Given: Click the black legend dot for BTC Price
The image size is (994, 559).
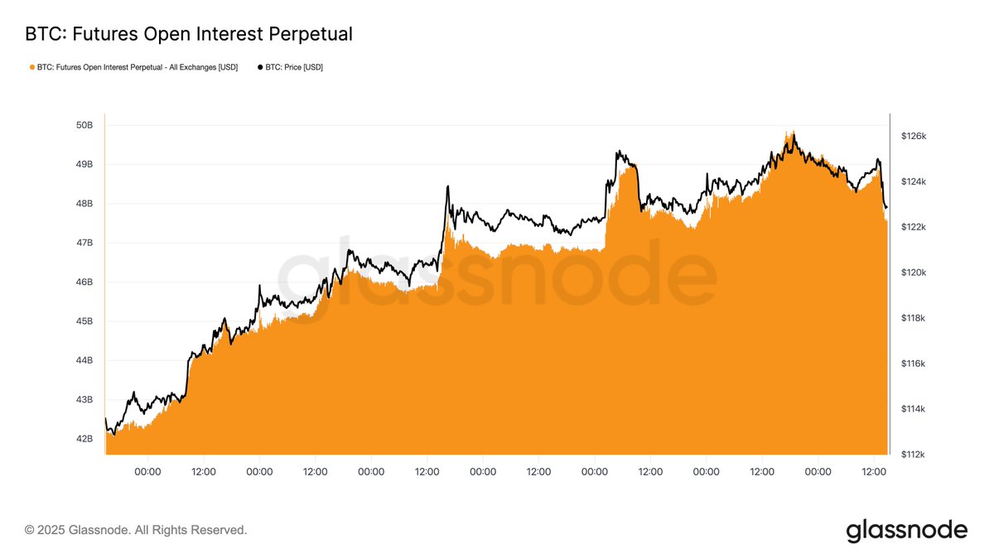Looking at the screenshot, I should click(x=261, y=67).
